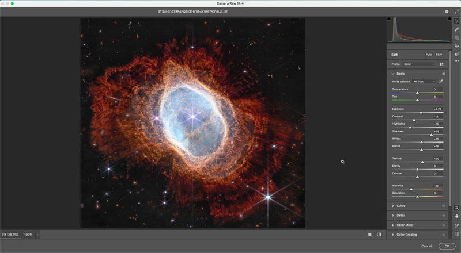Open White balance As Shot dropdown
This screenshot has width=461, height=253.
coord(424,81)
